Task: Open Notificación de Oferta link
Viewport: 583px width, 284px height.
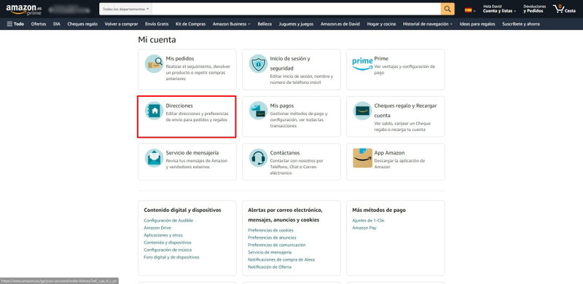Action: (270, 267)
